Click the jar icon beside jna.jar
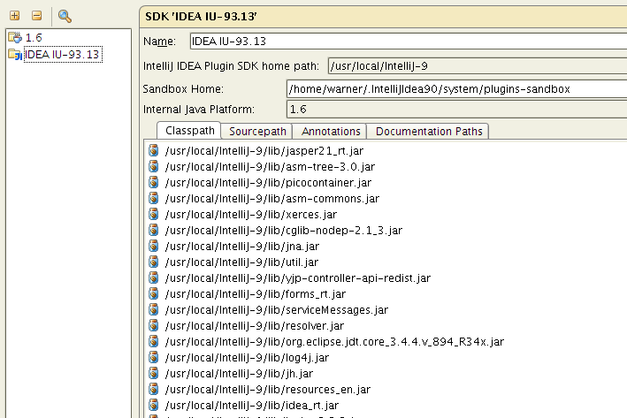 [x=154, y=246]
